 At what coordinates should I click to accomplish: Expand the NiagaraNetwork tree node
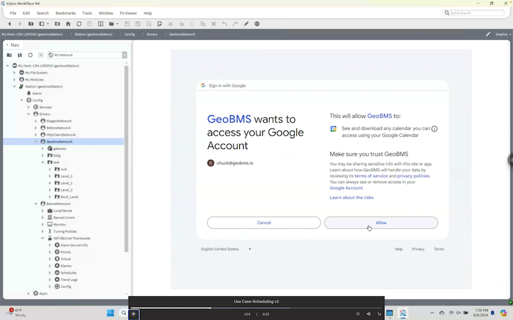(36, 121)
